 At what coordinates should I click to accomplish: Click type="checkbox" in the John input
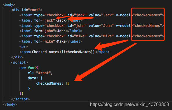point(50,26)
